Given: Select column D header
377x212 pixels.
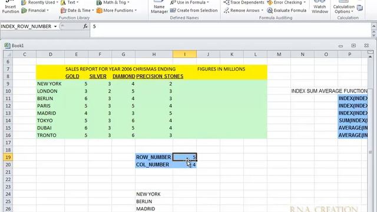Looking at the screenshot, I should 51,54.
